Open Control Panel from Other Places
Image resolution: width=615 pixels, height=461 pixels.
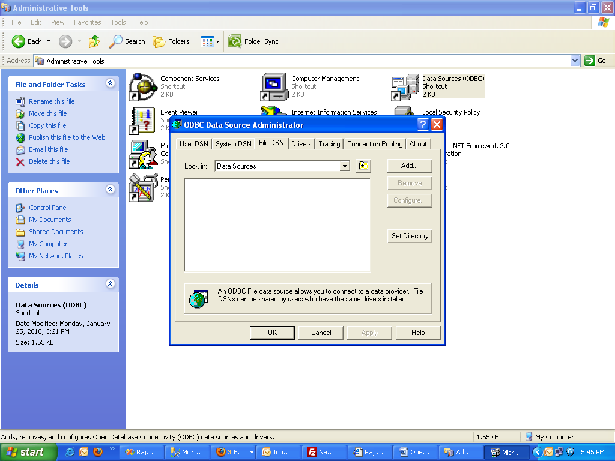click(x=48, y=208)
